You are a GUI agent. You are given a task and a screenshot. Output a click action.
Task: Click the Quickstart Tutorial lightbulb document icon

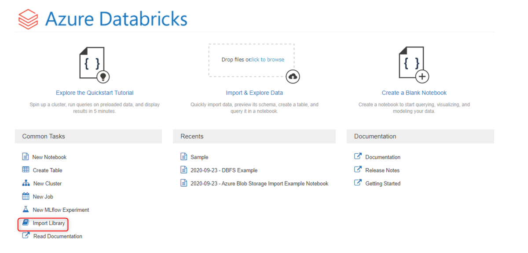(94, 65)
